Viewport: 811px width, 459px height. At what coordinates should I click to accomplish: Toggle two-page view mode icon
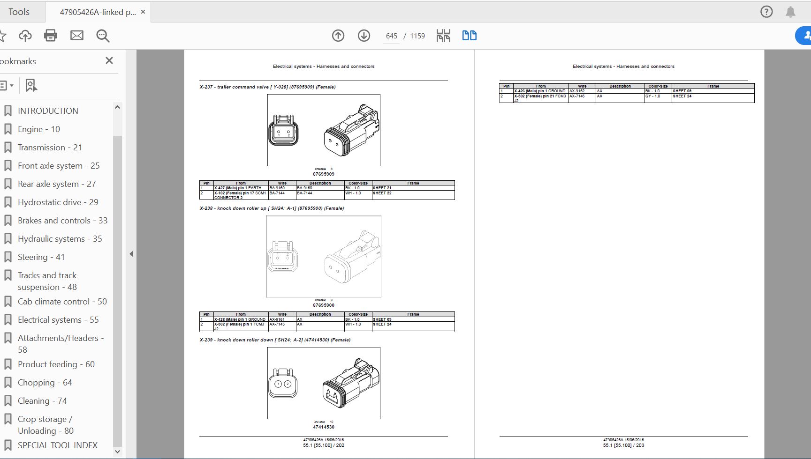pyautogui.click(x=469, y=36)
